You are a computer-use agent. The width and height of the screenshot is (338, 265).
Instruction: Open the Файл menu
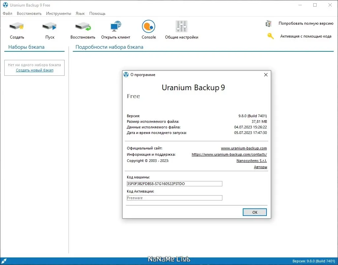pos(7,13)
